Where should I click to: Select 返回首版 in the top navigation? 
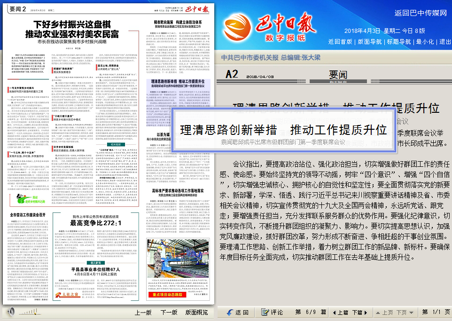[340, 42]
